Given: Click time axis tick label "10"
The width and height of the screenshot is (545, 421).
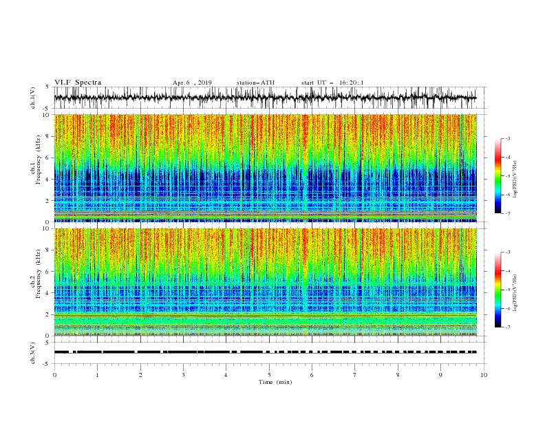Looking at the screenshot, I should coord(484,375).
